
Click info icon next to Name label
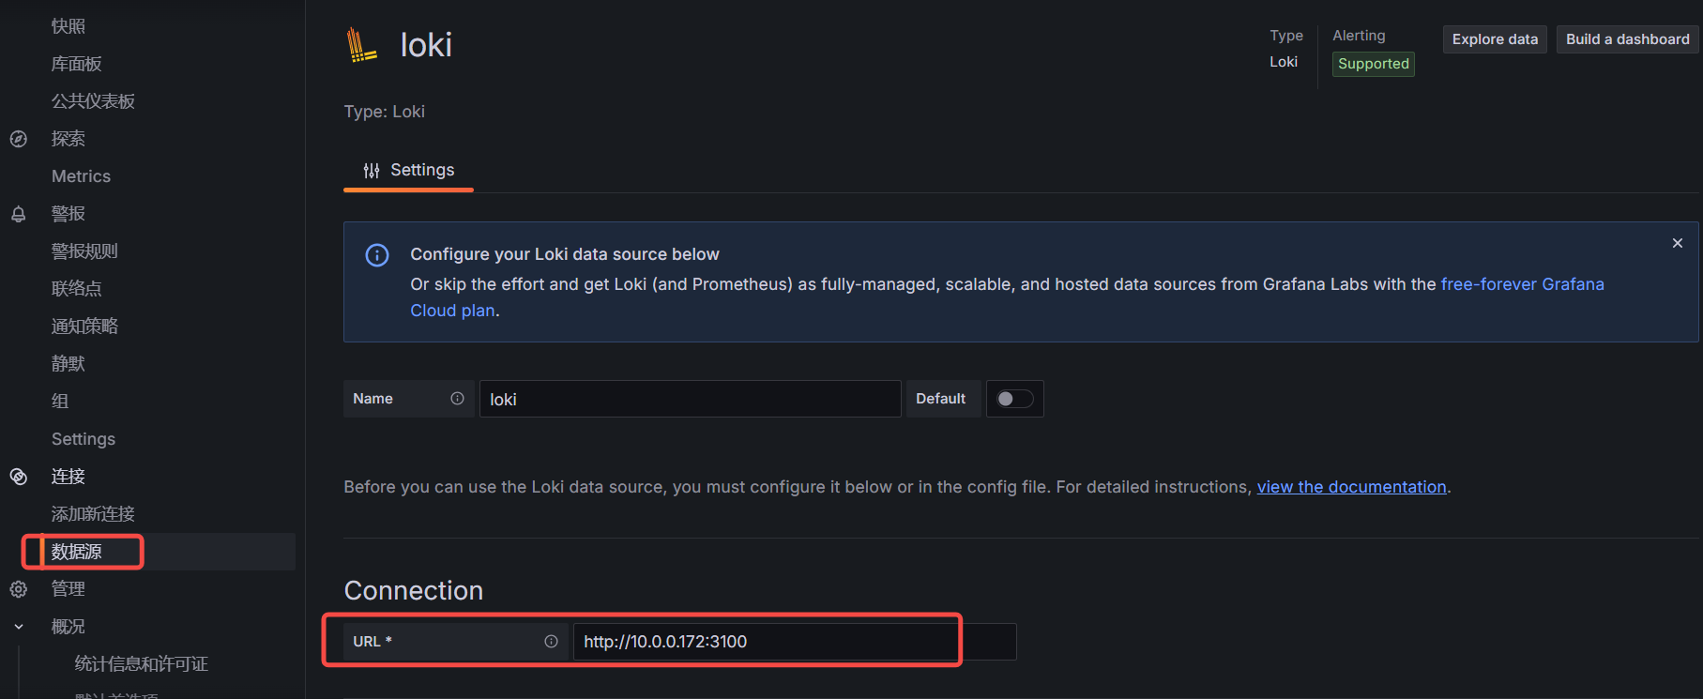pos(457,399)
